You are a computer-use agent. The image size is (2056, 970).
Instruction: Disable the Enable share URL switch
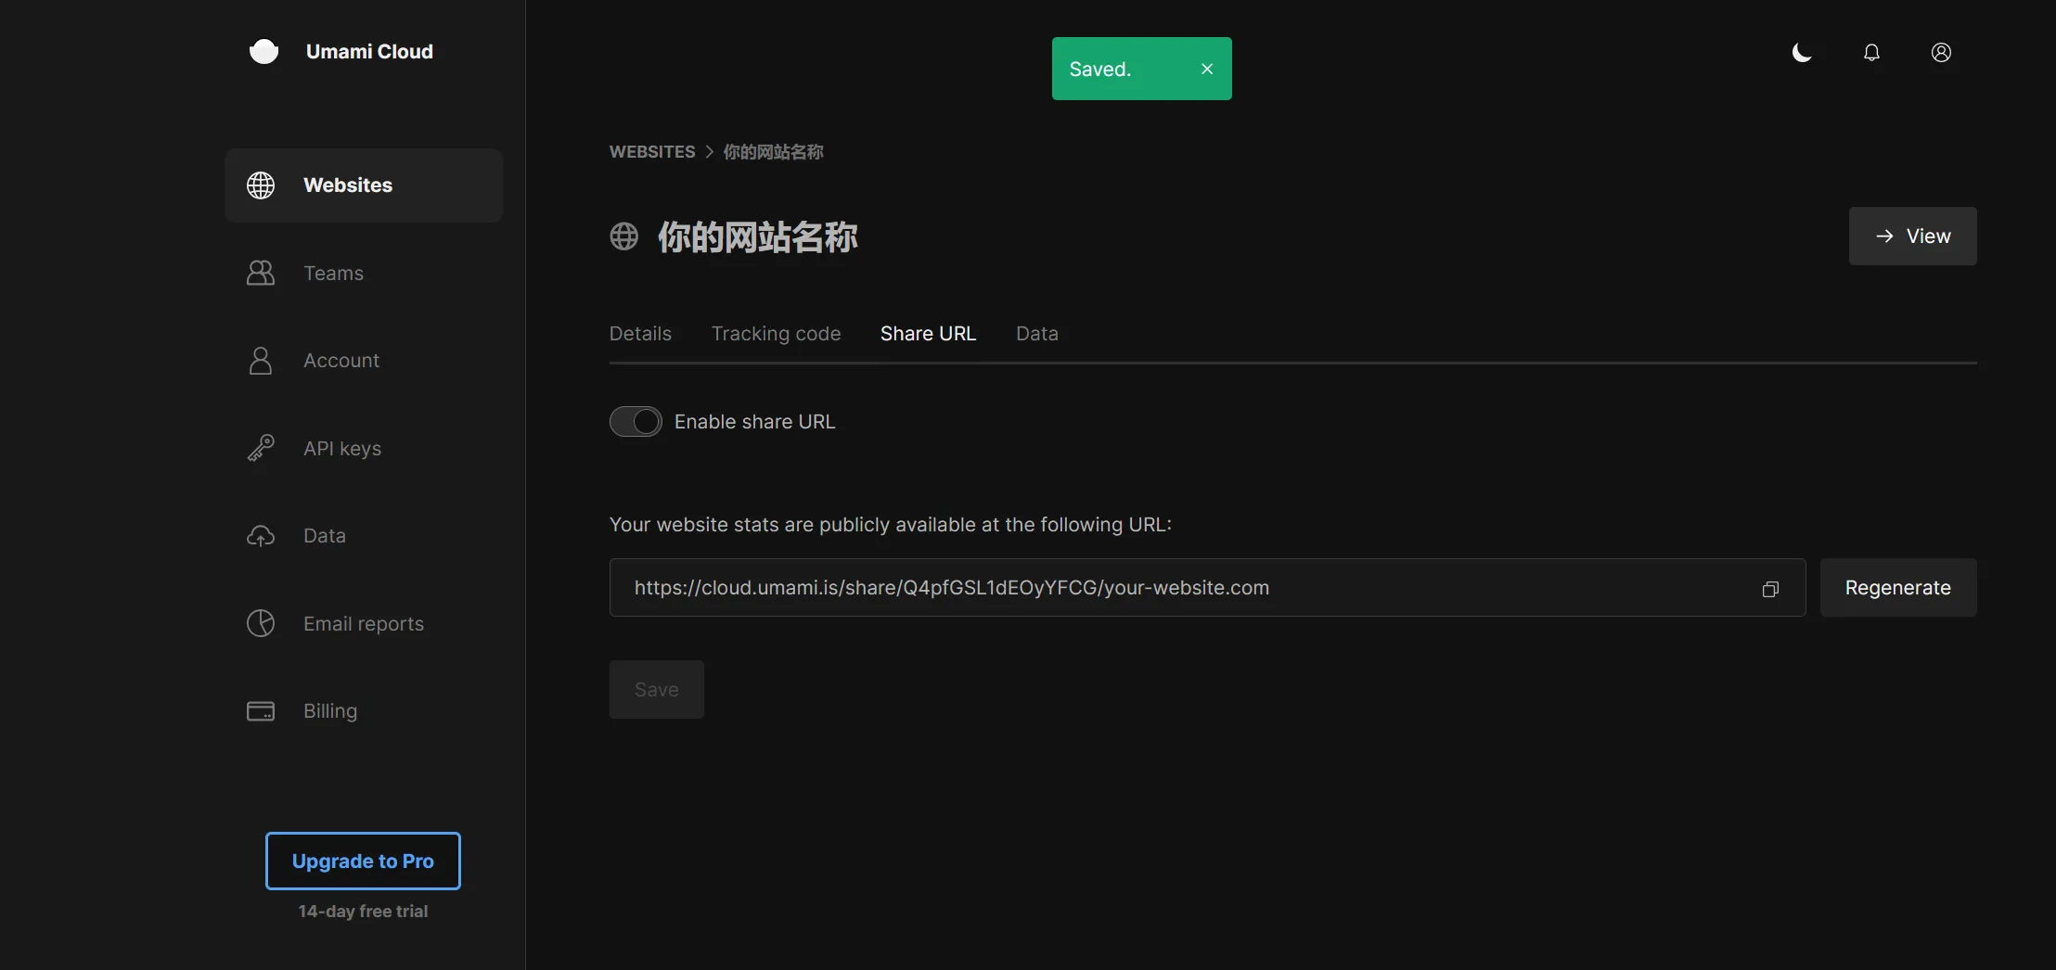click(636, 422)
